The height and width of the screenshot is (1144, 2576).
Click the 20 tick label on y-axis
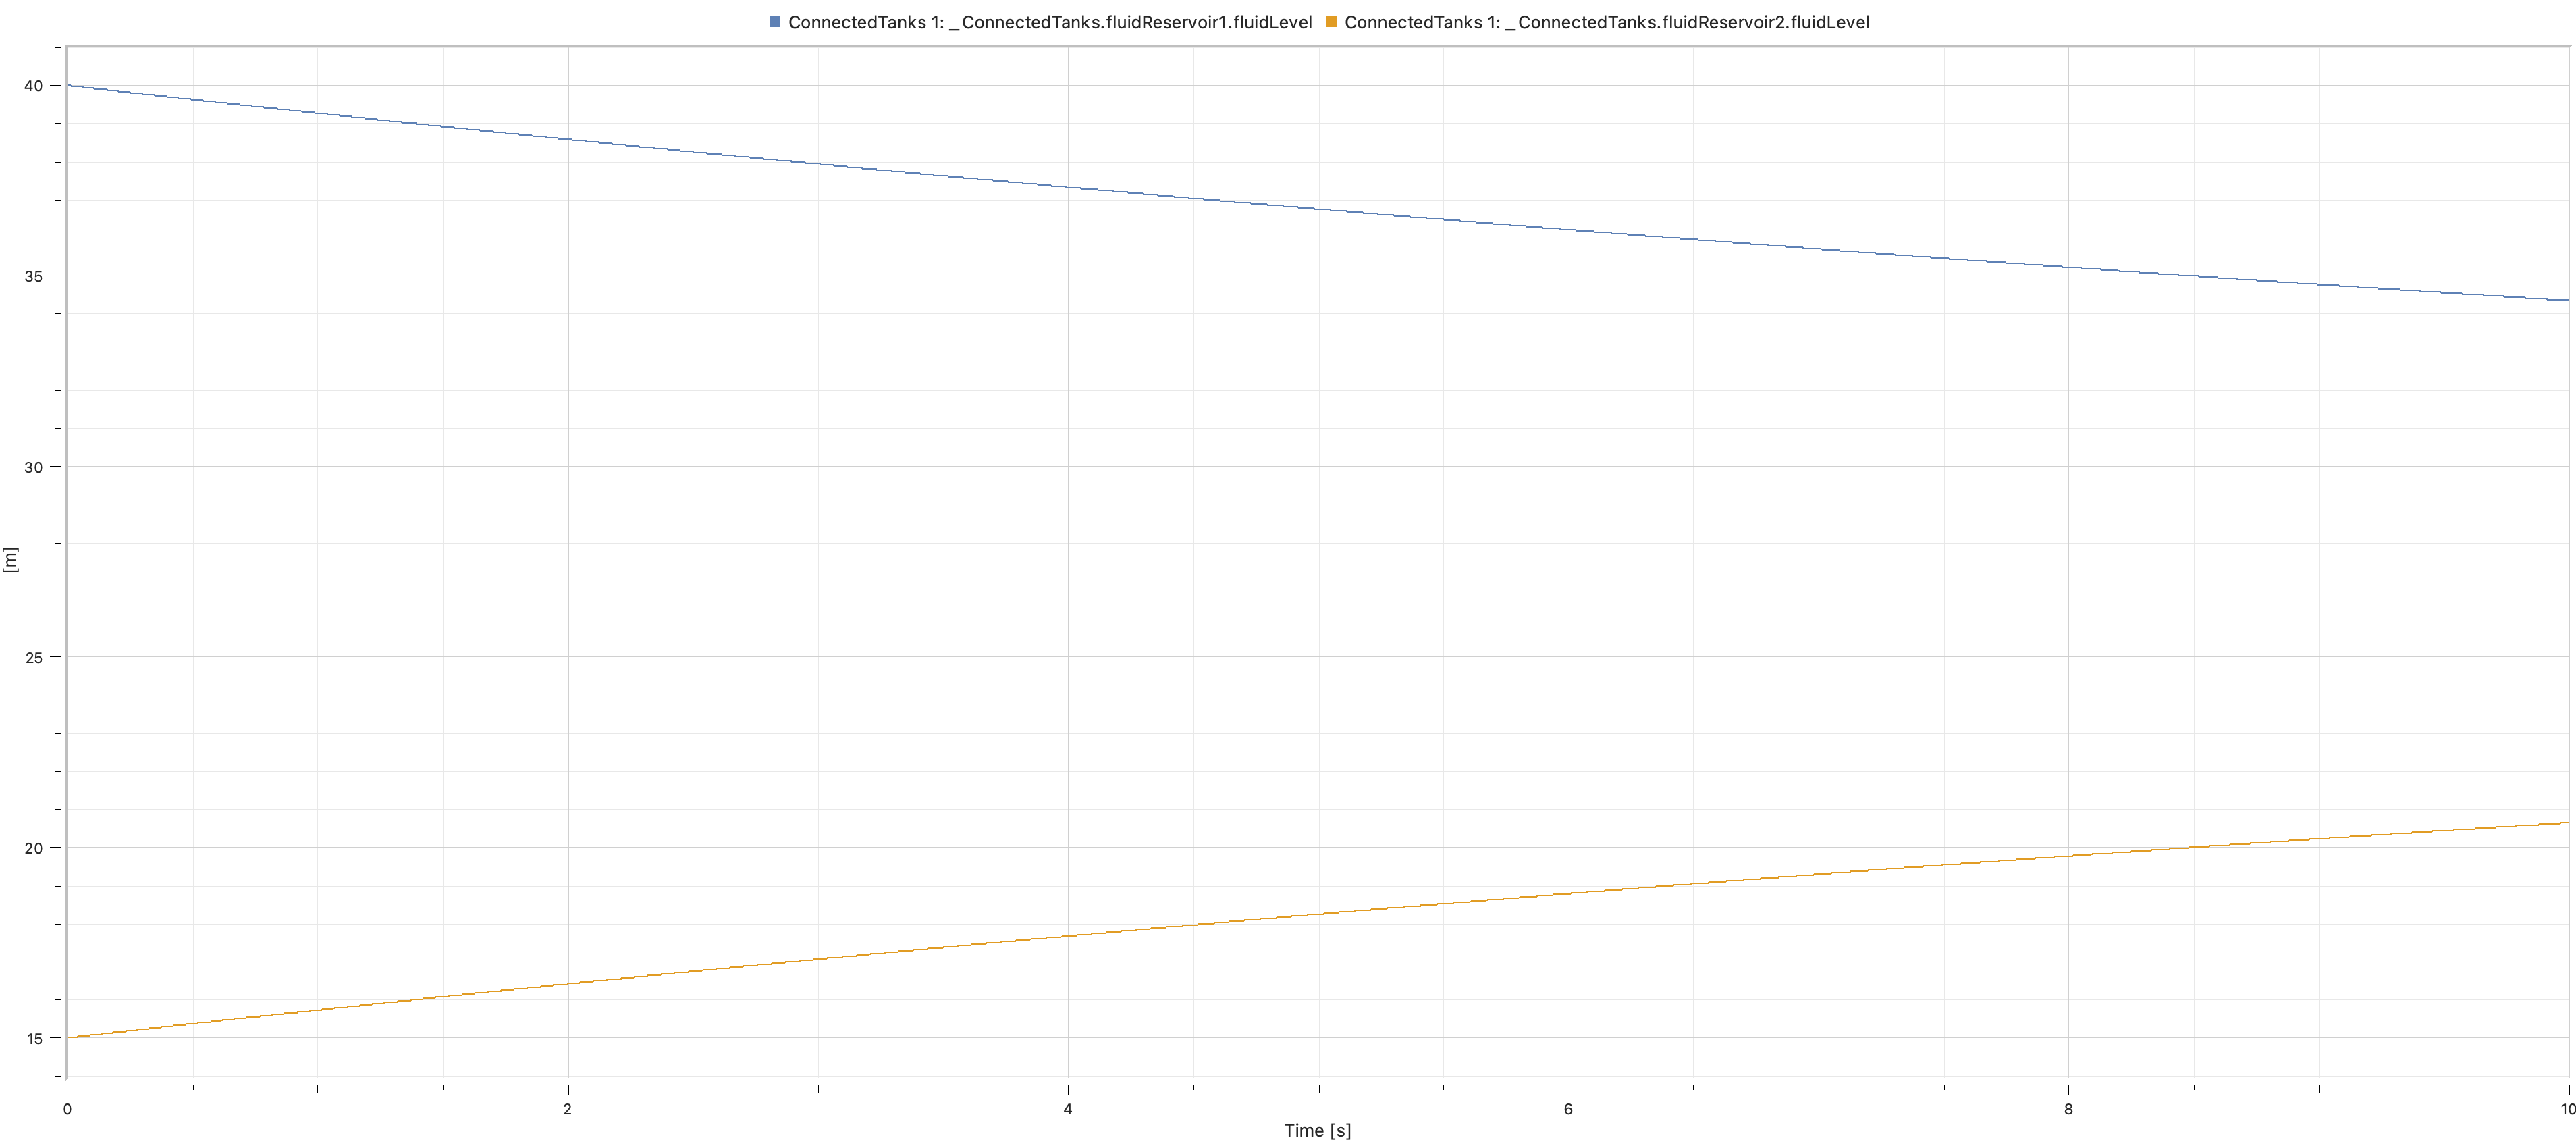coord(34,848)
